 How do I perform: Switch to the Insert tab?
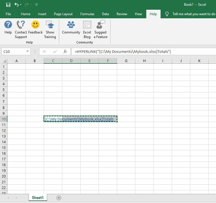tap(42, 14)
